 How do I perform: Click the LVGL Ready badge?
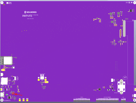tap(9, 3)
